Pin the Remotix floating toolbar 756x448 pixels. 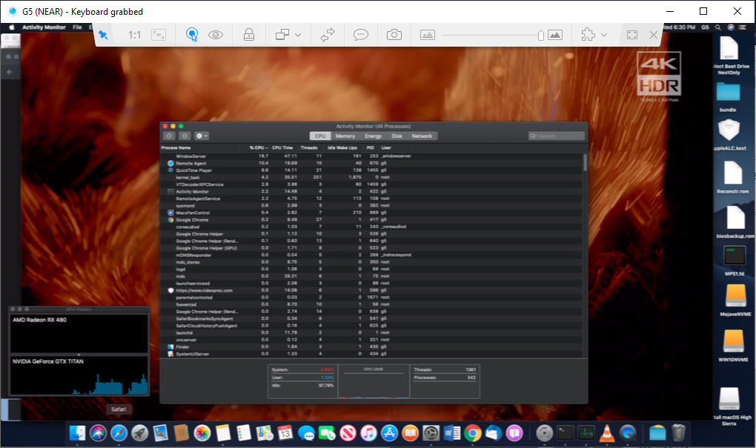(x=103, y=35)
